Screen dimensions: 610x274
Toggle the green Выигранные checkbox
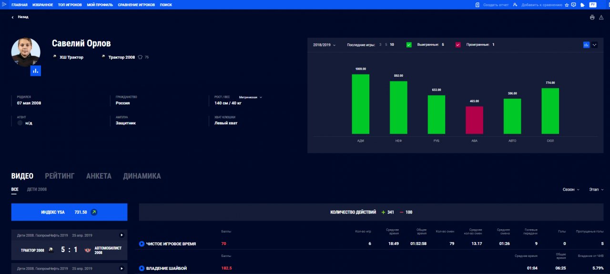[409, 45]
